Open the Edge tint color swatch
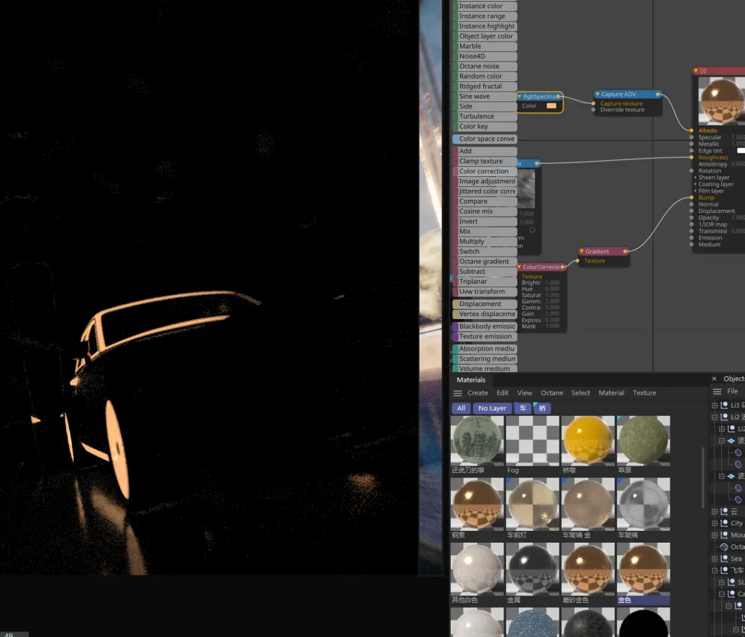745x637 pixels. click(x=741, y=151)
